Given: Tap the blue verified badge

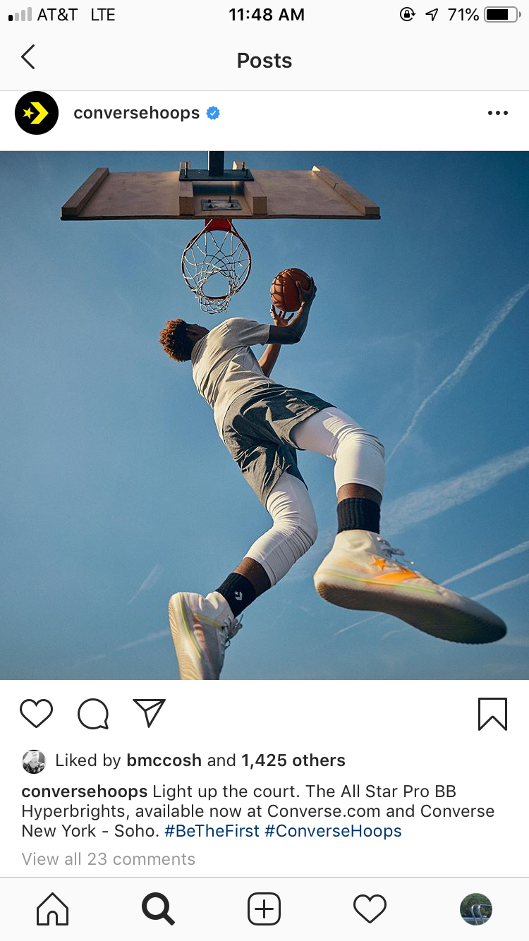Looking at the screenshot, I should (213, 113).
